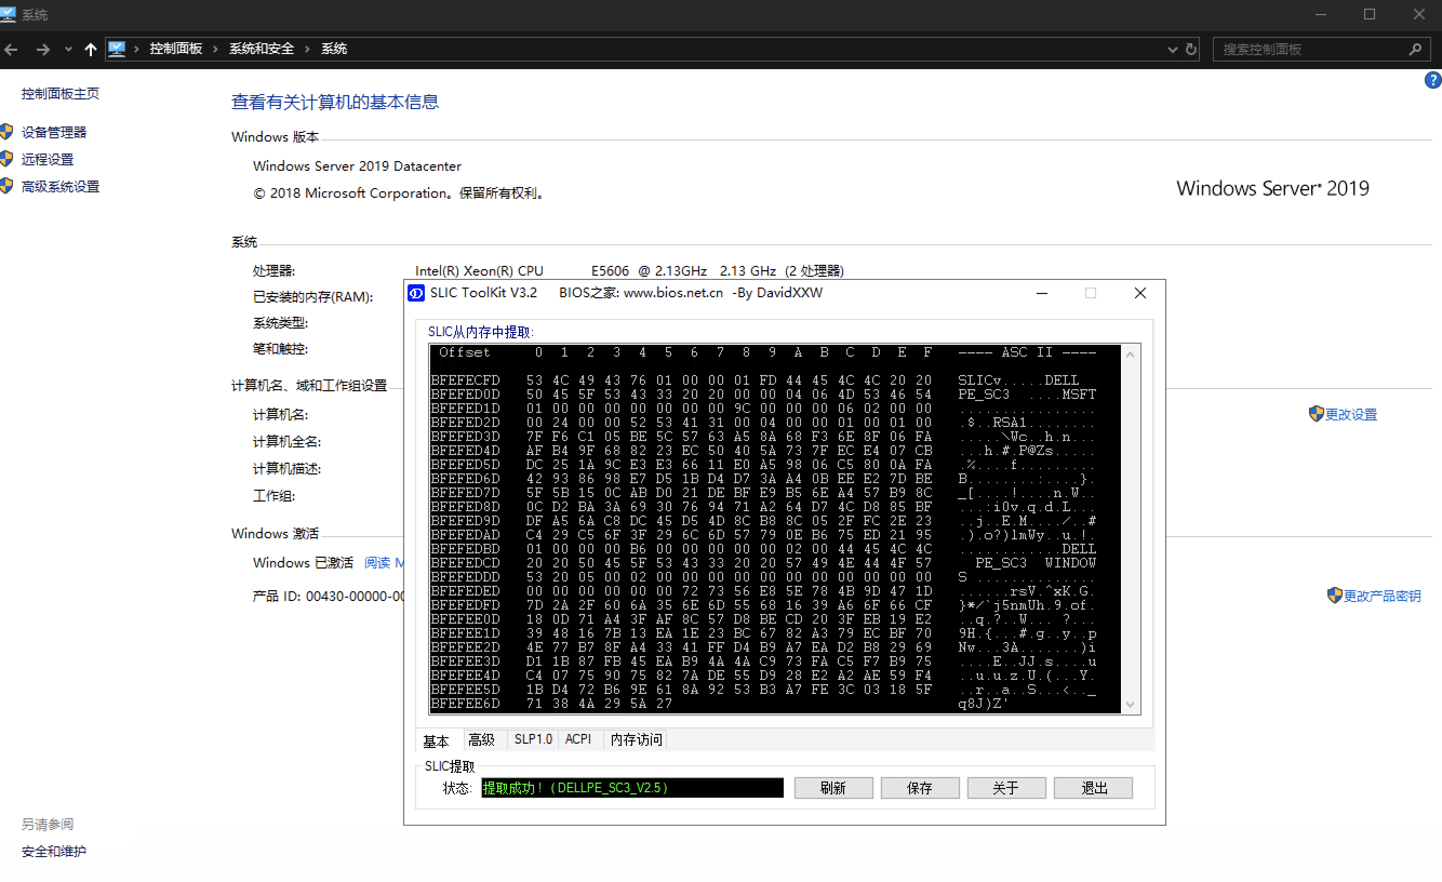Image resolution: width=1442 pixels, height=882 pixels.
Task: Expand chevron after computer icon in breadcrumb
Action: point(136,49)
